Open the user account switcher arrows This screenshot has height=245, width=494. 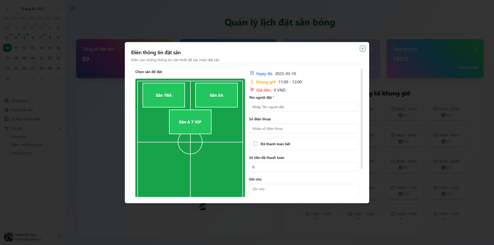tap(59, 237)
